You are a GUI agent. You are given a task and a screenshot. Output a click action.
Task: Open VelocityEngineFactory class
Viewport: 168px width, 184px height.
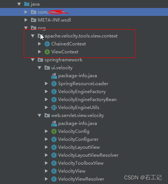point(82,92)
